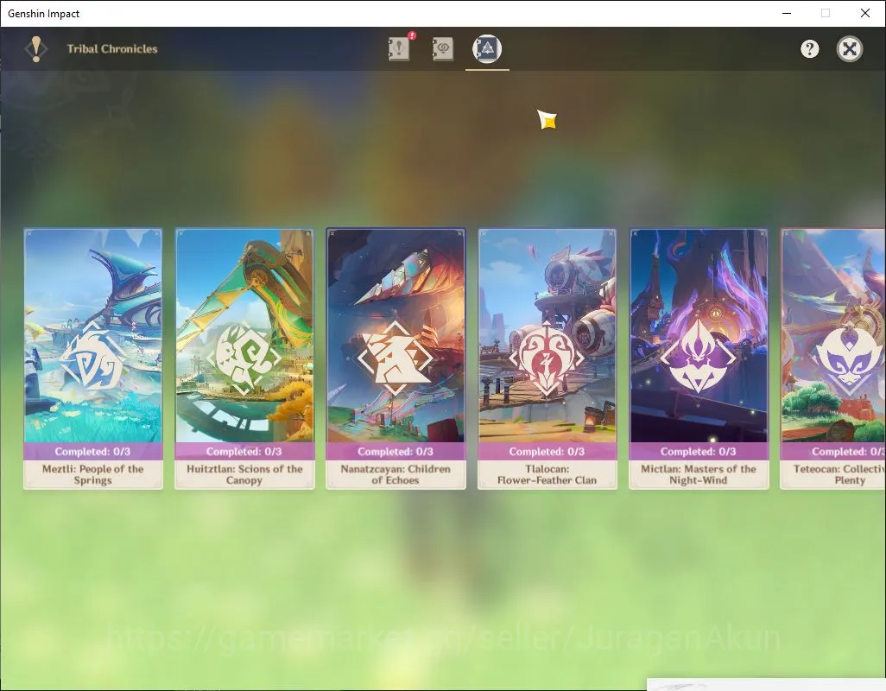The image size is (886, 691).
Task: Open Huitztlan: Scions of the Canopy card
Action: pos(244,358)
